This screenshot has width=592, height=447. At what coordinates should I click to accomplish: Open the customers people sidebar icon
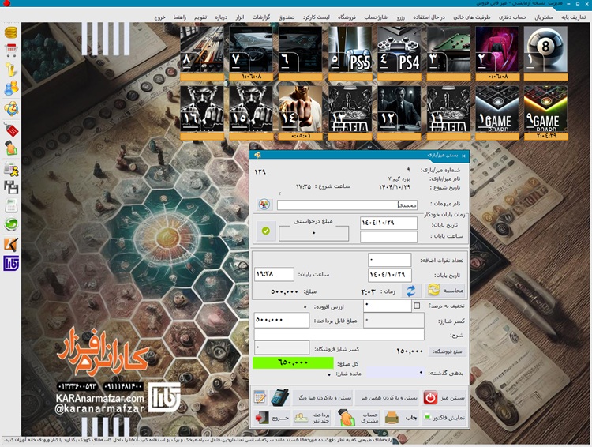11,88
